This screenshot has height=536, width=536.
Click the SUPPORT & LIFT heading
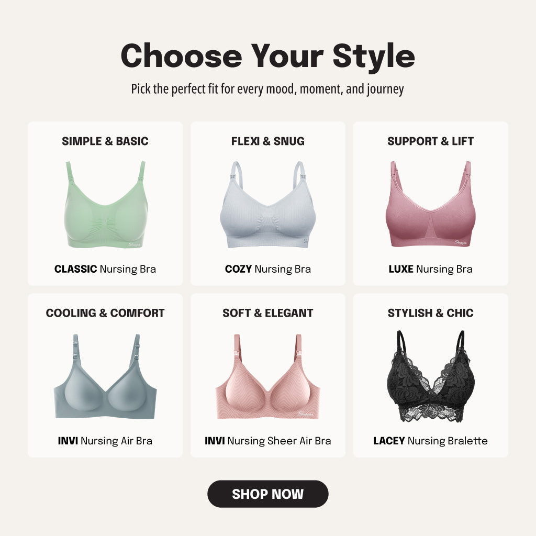click(430, 141)
